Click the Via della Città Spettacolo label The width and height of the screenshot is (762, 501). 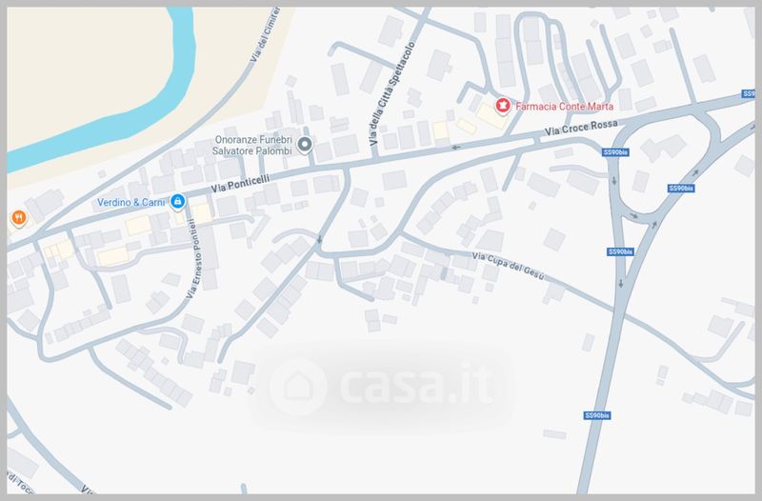coord(392,93)
